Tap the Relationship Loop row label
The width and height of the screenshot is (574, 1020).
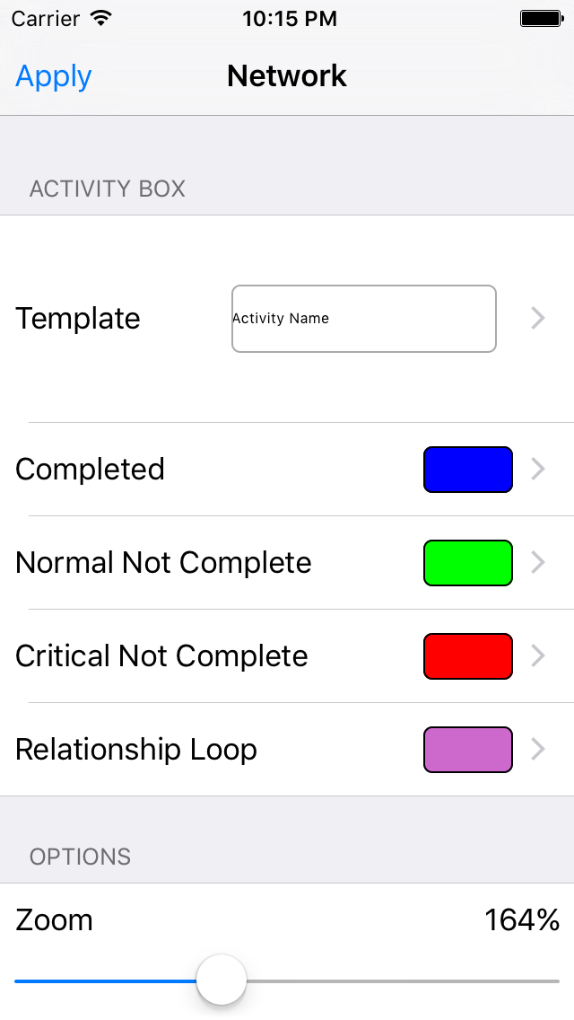click(136, 750)
